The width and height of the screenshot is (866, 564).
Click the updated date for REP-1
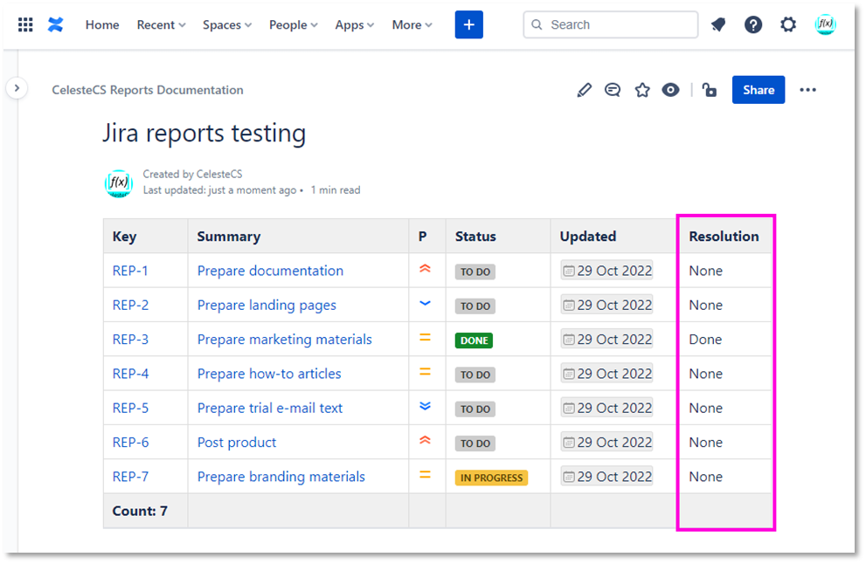[x=606, y=271]
